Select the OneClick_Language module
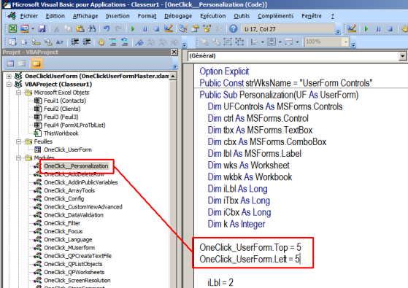This screenshot has height=288, width=408. coord(68,239)
